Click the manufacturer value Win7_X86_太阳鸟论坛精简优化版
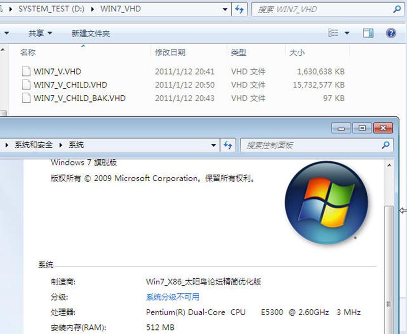 pyautogui.click(x=203, y=282)
